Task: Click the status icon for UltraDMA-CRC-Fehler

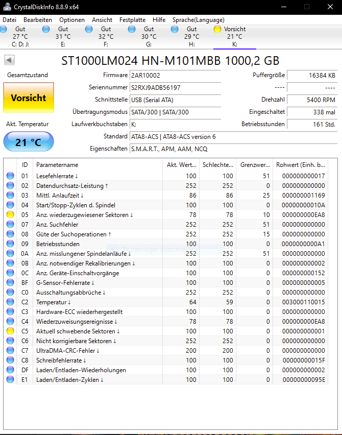Action: point(10,350)
